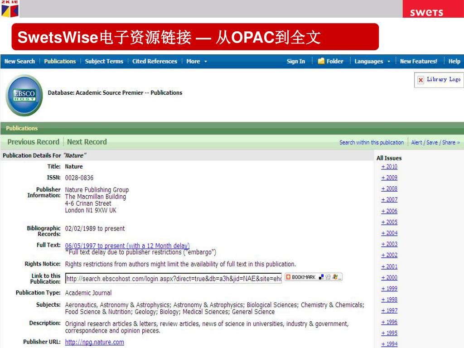Click the Nature Publishing Group text
Image resolution: width=464 pixels, height=348 pixels.
pos(97,190)
